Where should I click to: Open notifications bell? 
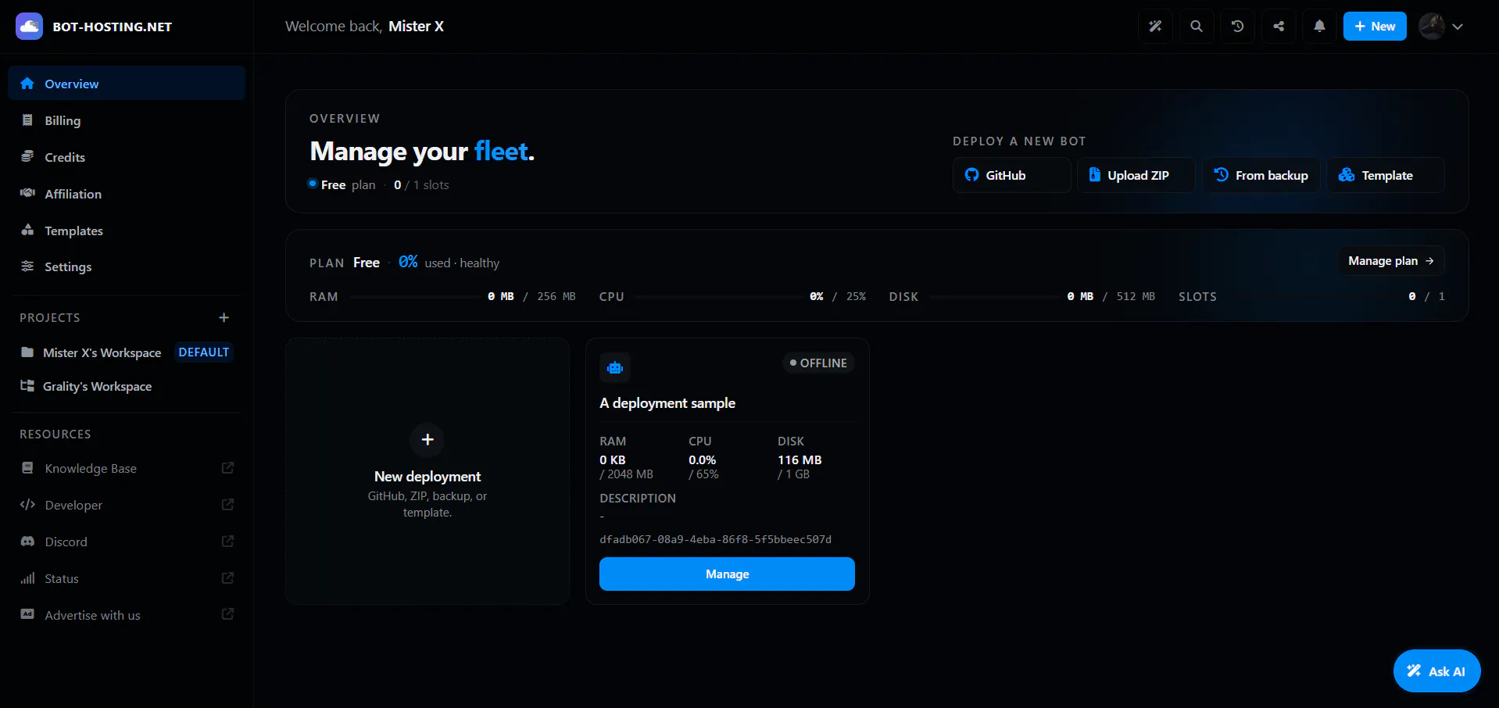click(1319, 27)
